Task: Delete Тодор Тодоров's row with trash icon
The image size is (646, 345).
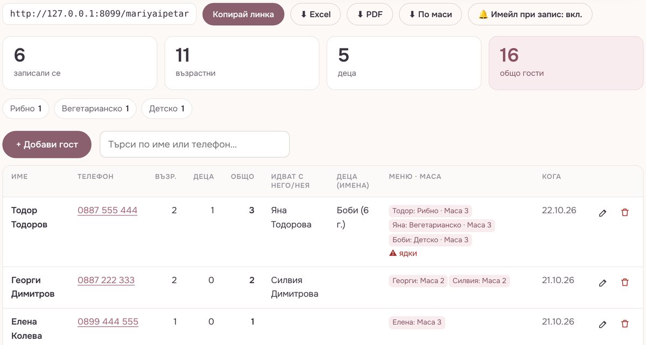Action: pos(624,213)
